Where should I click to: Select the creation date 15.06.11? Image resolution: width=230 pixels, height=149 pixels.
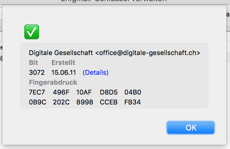64,72
